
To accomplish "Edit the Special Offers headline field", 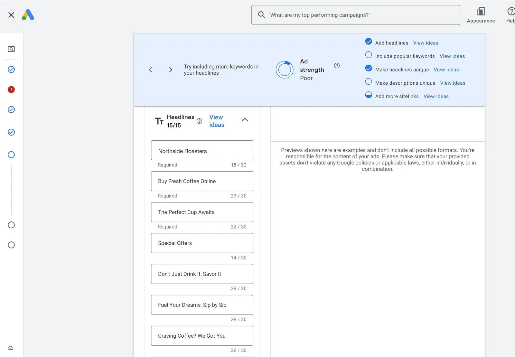I will click(x=202, y=243).
